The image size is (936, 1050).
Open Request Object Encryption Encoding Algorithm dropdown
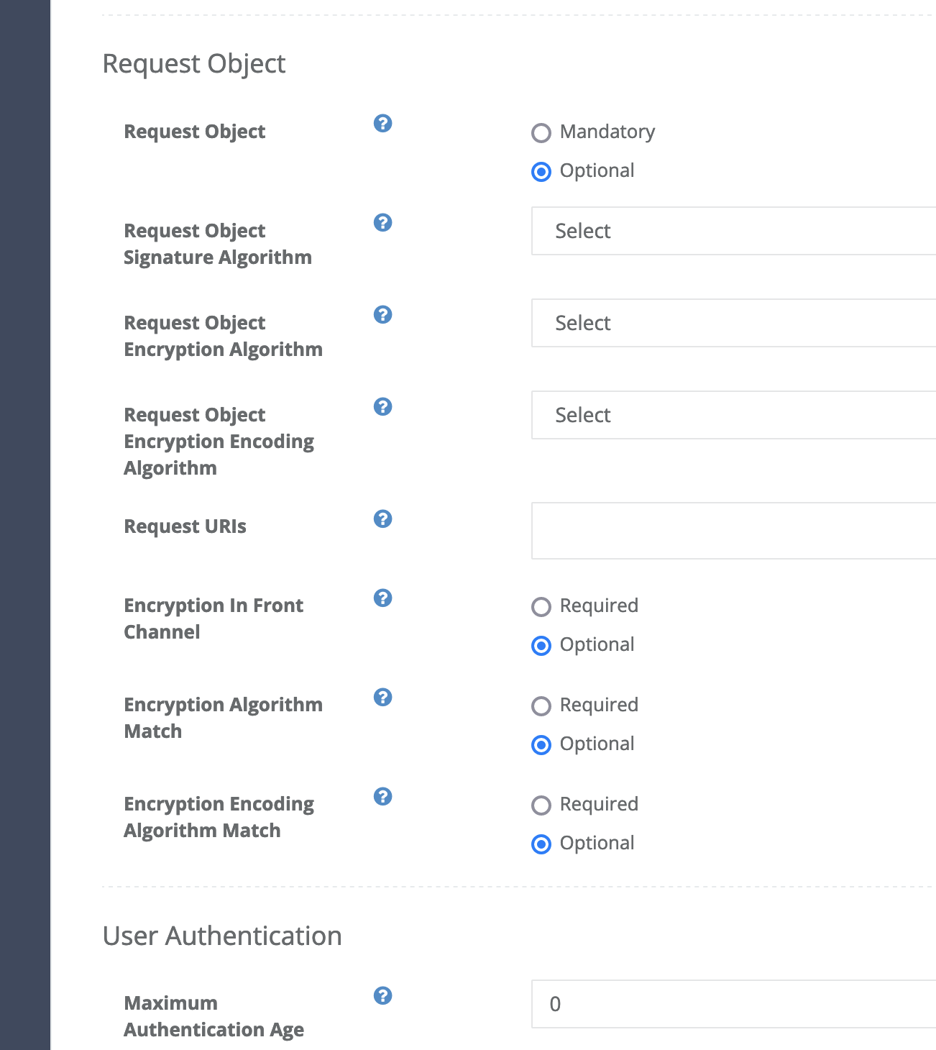pos(733,415)
